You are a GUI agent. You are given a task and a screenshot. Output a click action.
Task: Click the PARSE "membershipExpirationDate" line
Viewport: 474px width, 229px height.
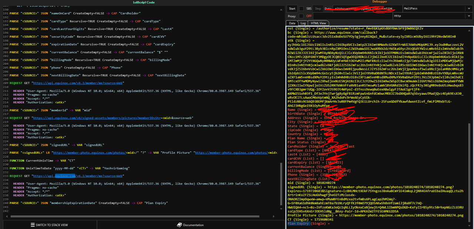(x=89, y=203)
